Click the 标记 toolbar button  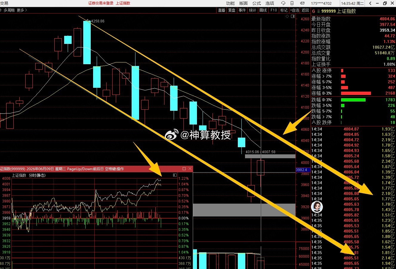284,10
